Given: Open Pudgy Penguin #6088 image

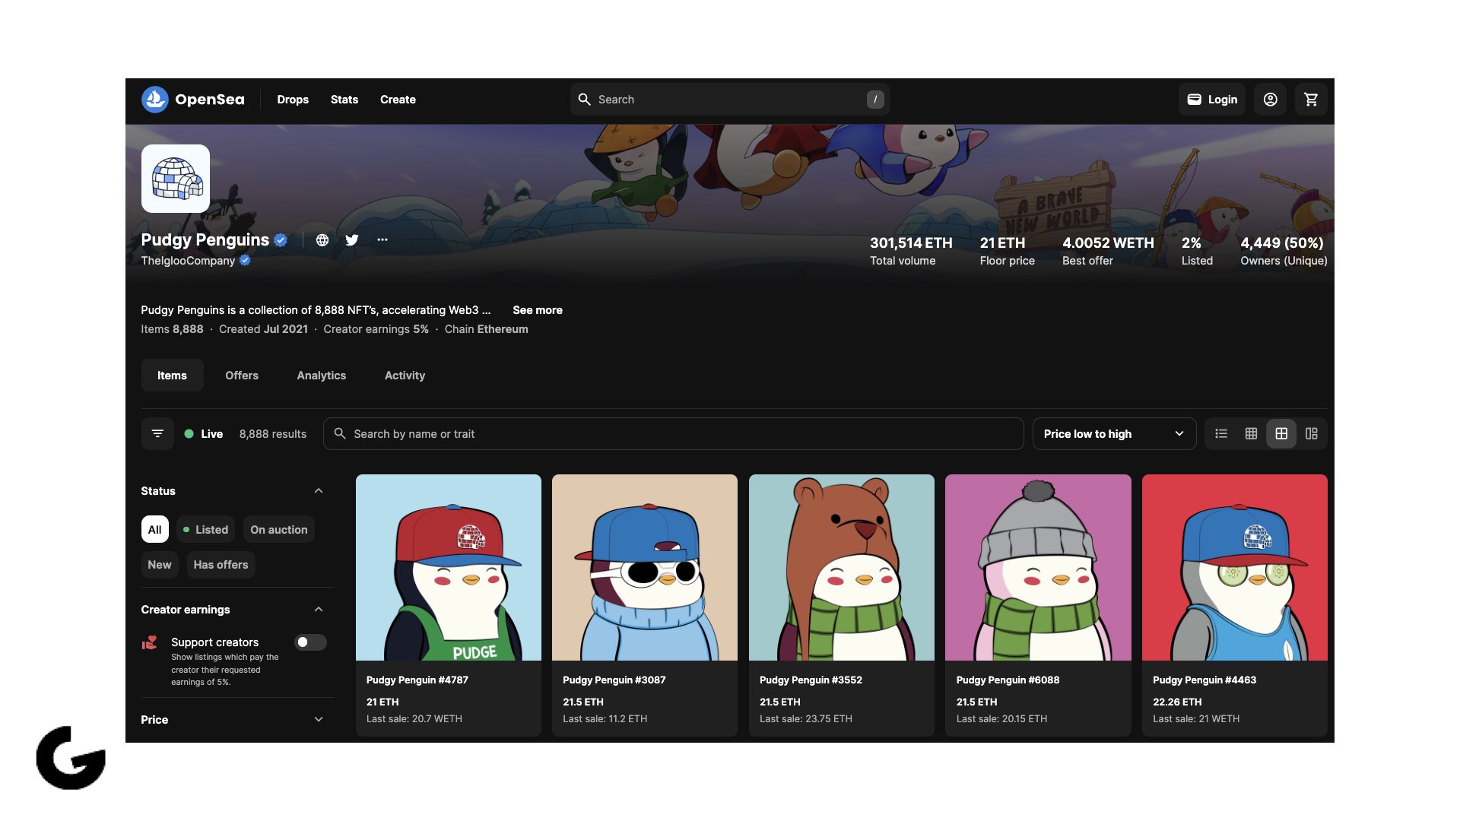Looking at the screenshot, I should coord(1038,568).
